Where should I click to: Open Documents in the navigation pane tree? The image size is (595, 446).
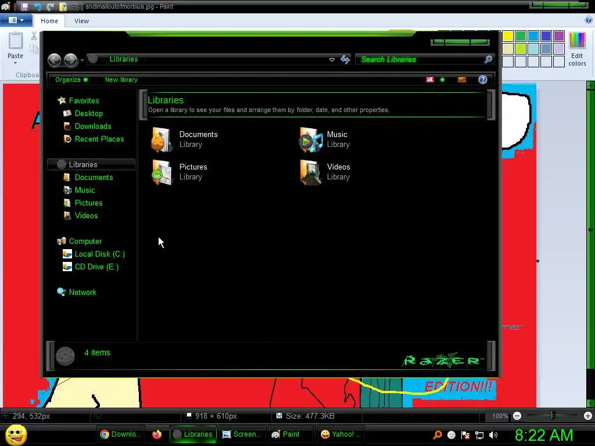pos(94,177)
